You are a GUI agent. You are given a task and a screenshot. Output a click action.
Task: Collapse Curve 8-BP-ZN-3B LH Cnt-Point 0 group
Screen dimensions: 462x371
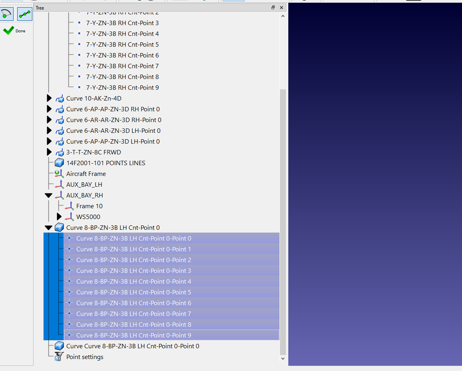pyautogui.click(x=49, y=228)
